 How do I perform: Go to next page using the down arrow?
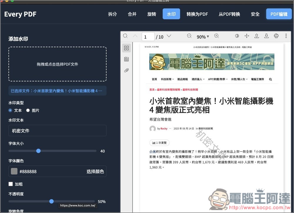pyautogui.click(x=169, y=36)
